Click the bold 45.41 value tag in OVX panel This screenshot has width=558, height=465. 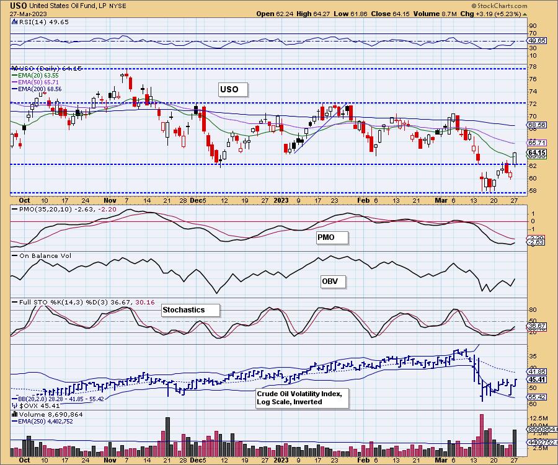(x=538, y=379)
